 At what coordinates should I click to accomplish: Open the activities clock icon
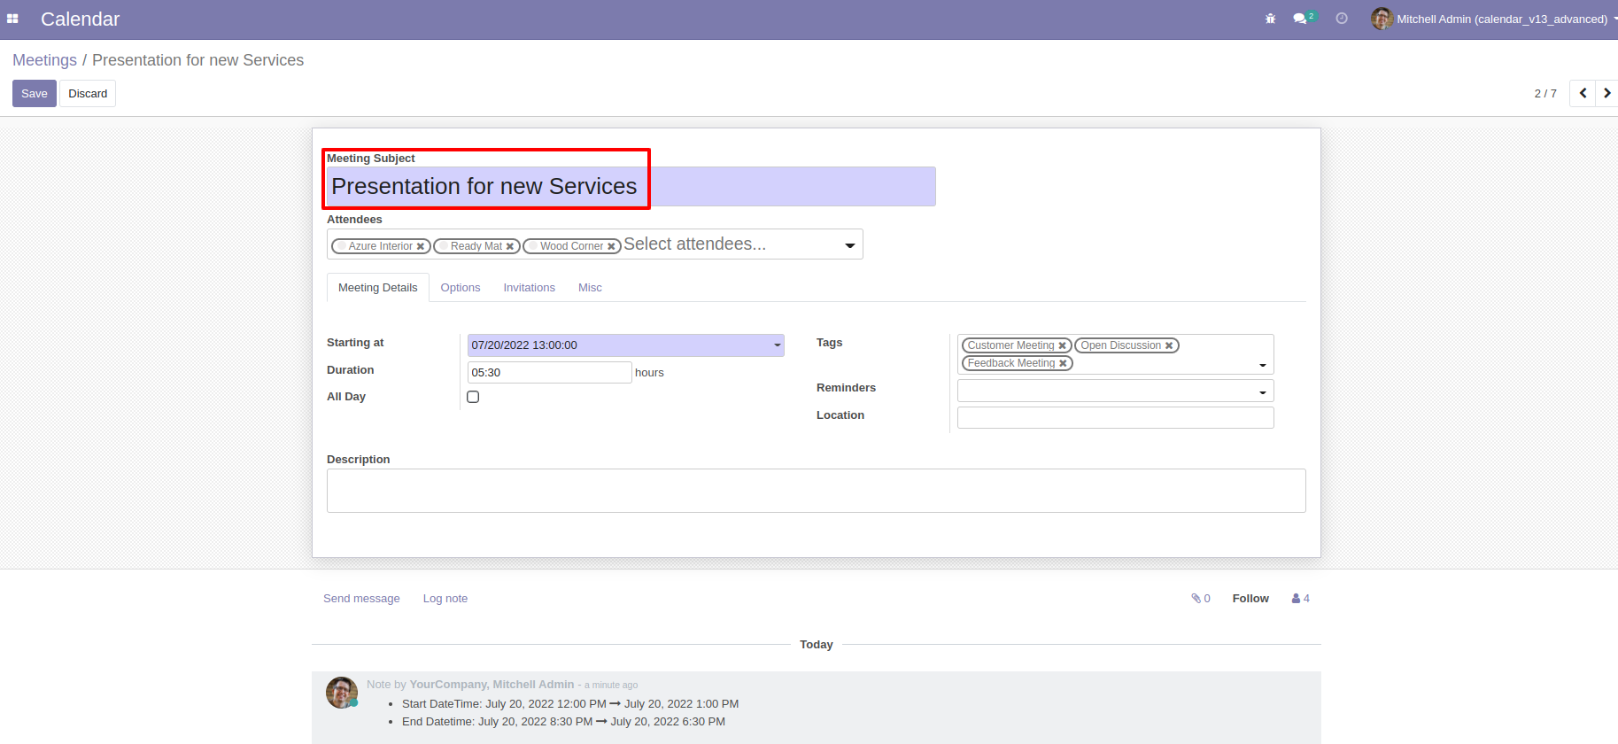click(1342, 19)
